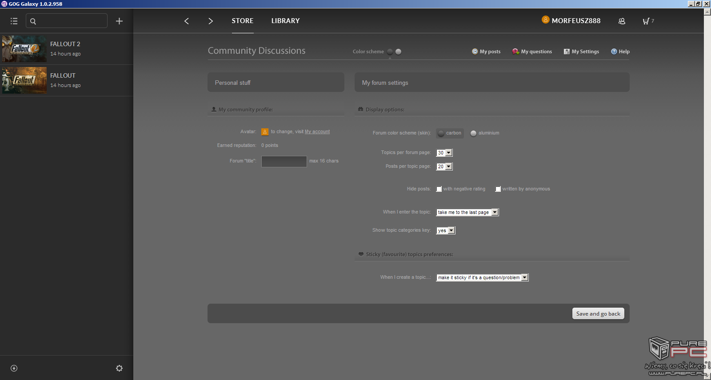Select the carbon forum skin
The height and width of the screenshot is (380, 711).
pos(441,133)
